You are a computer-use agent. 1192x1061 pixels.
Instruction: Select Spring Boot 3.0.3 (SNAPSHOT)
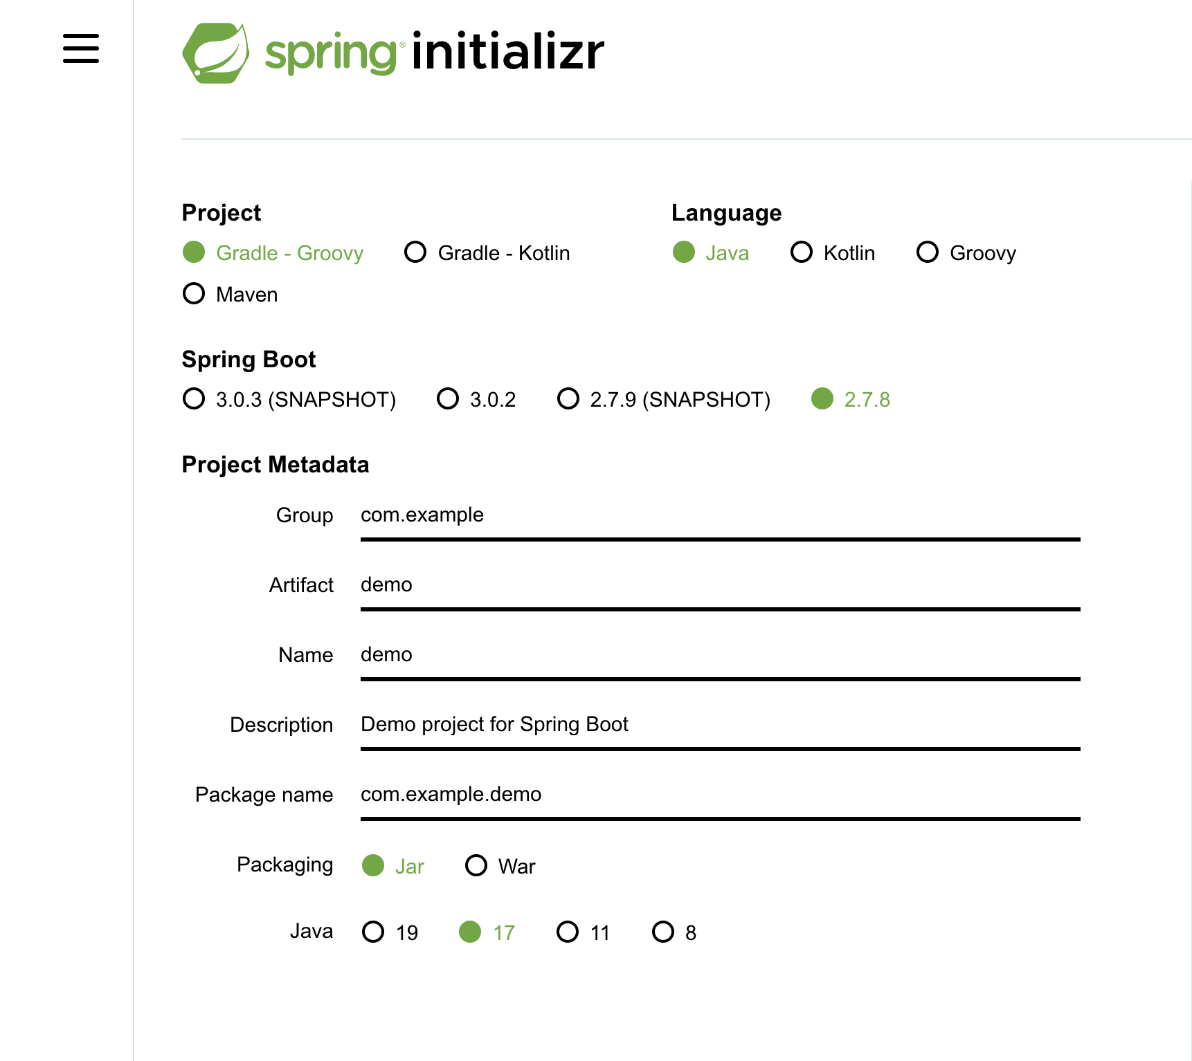pyautogui.click(x=289, y=399)
